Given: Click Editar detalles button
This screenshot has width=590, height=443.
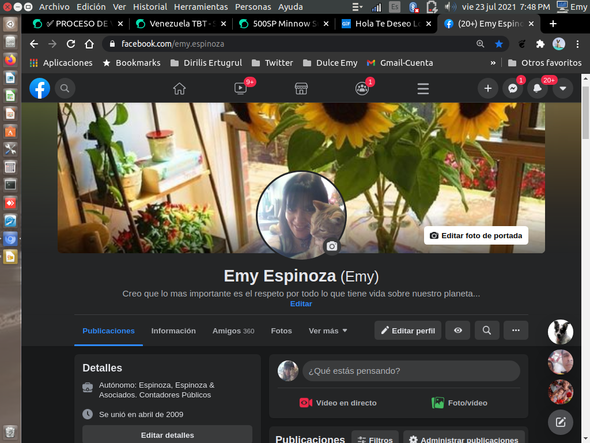Looking at the screenshot, I should coord(168,435).
